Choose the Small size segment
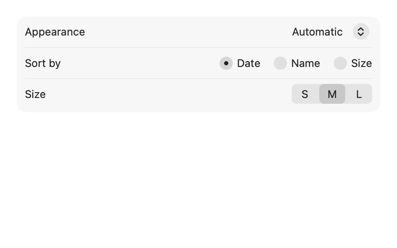 point(305,94)
